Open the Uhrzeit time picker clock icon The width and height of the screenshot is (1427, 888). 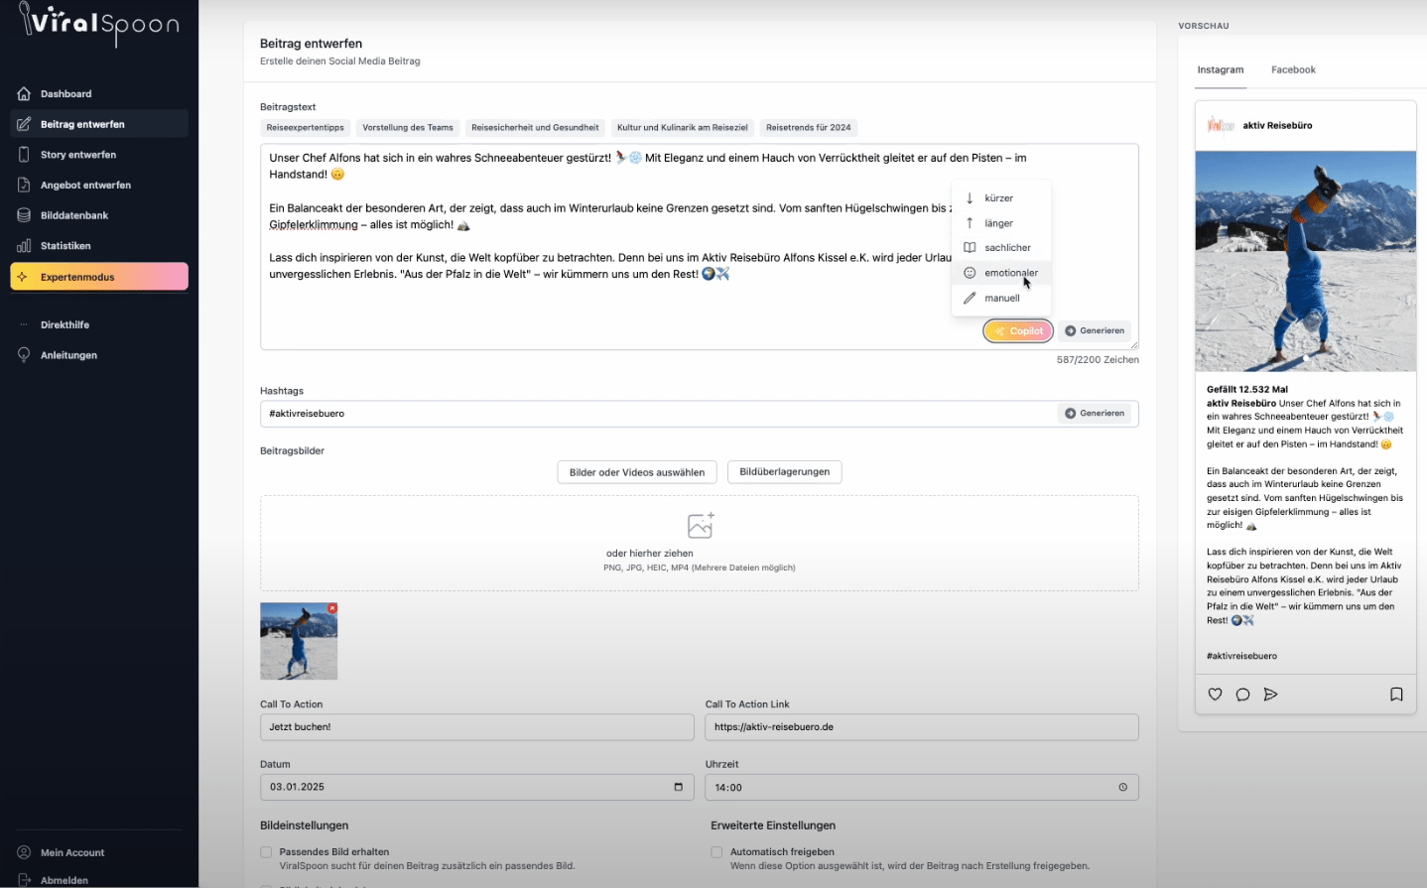coord(1123,788)
